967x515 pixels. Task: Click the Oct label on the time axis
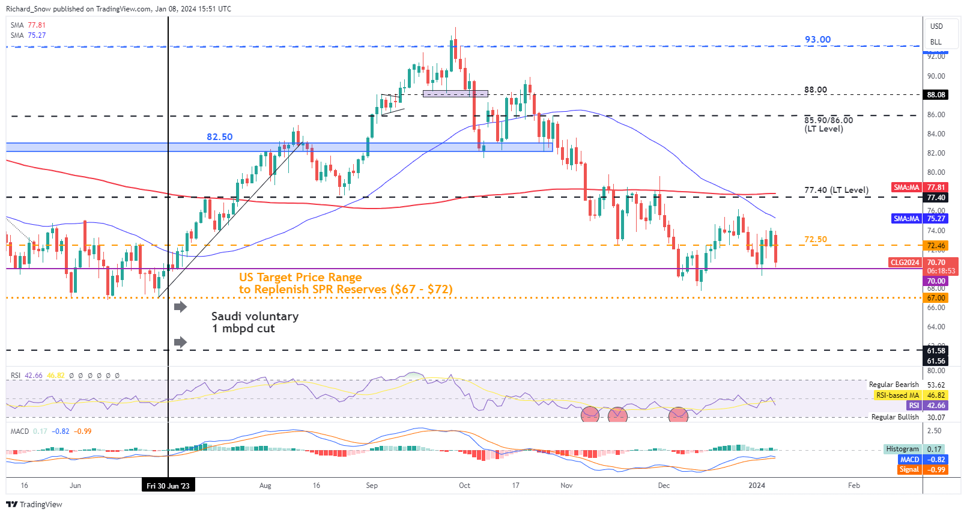(464, 486)
